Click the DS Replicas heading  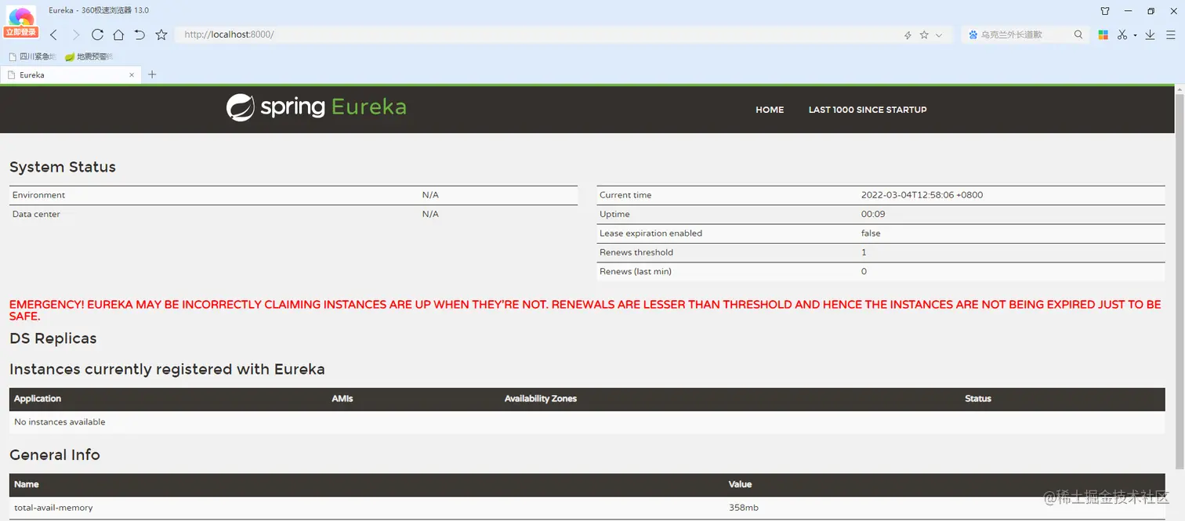click(x=53, y=338)
